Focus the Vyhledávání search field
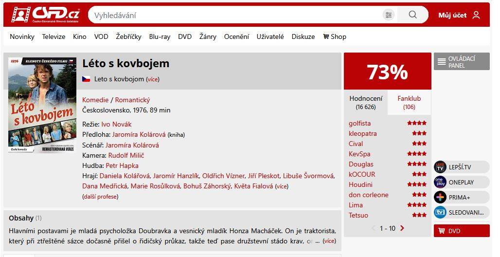The width and height of the screenshot is (500, 257). coord(233,15)
